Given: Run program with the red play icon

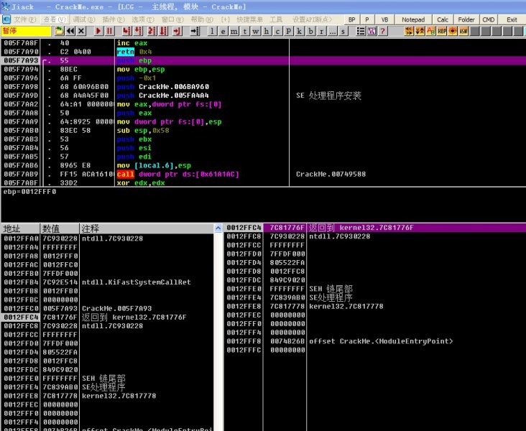Looking at the screenshot, I should (x=98, y=31).
